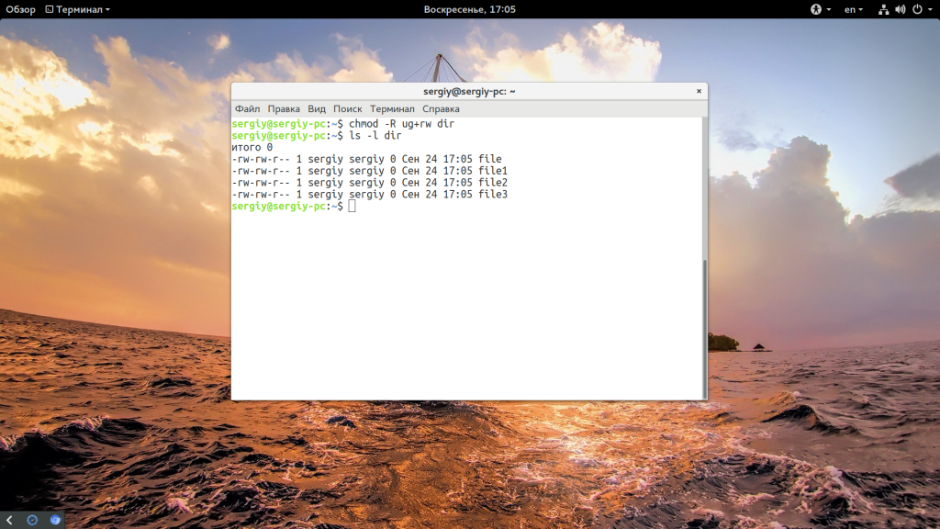
Task: Click the first blue tray icon
Action: (x=32, y=520)
